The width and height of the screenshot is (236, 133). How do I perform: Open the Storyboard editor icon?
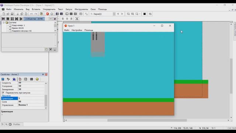(57, 14)
